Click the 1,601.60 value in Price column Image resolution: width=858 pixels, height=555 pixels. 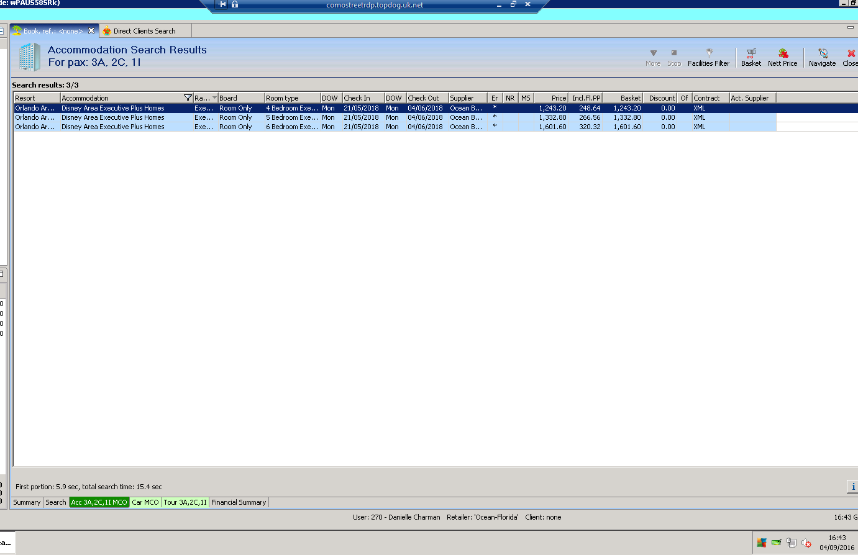[551, 127]
